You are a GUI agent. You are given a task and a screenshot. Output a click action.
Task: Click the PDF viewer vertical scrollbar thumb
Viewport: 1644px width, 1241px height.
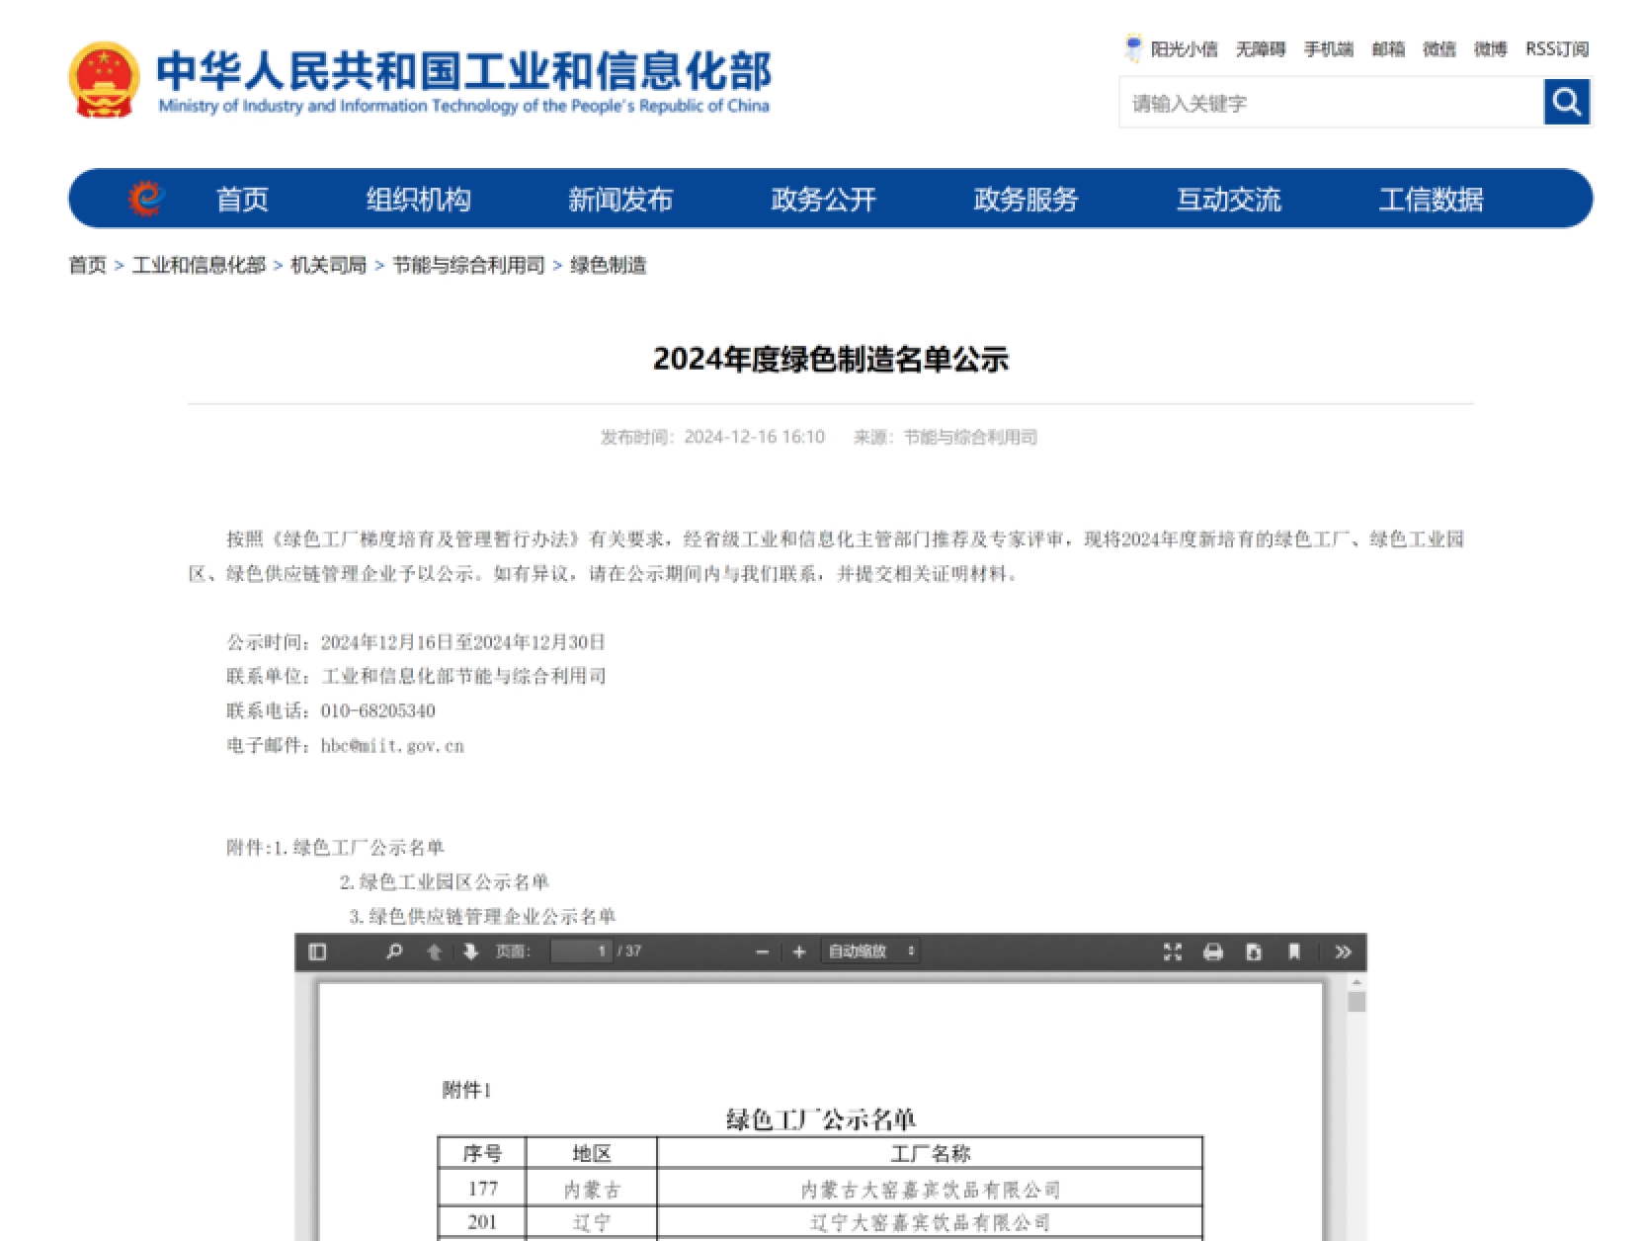[x=1356, y=1002]
